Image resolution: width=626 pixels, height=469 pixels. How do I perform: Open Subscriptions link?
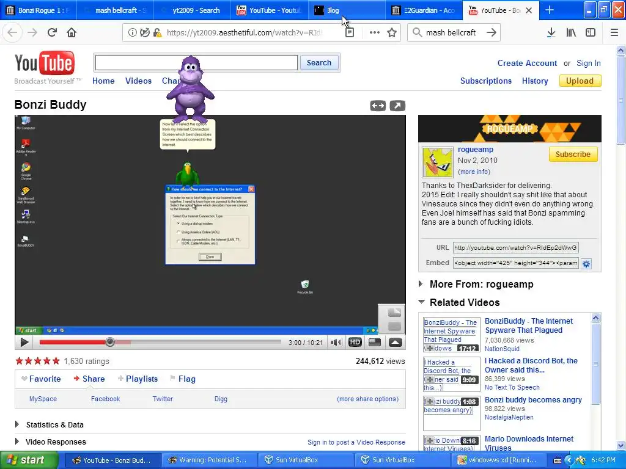coord(486,81)
